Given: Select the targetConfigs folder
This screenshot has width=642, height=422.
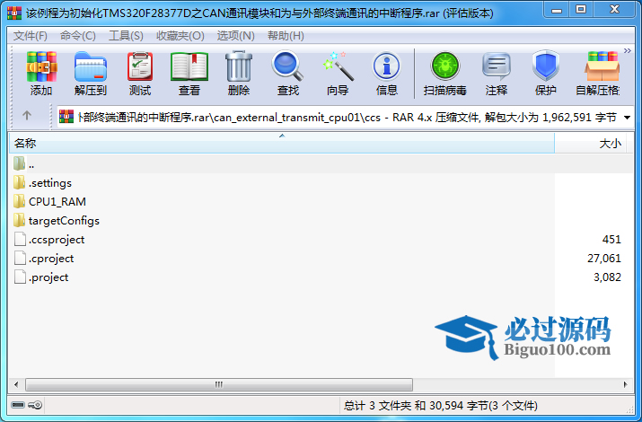Looking at the screenshot, I should [57, 221].
